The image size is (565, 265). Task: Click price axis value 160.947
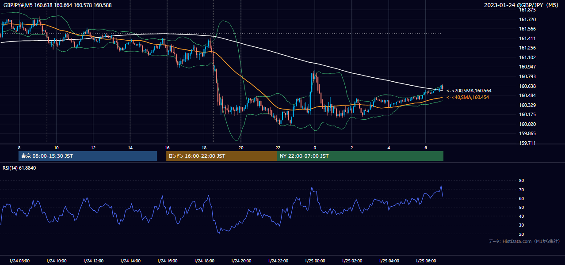527,67
